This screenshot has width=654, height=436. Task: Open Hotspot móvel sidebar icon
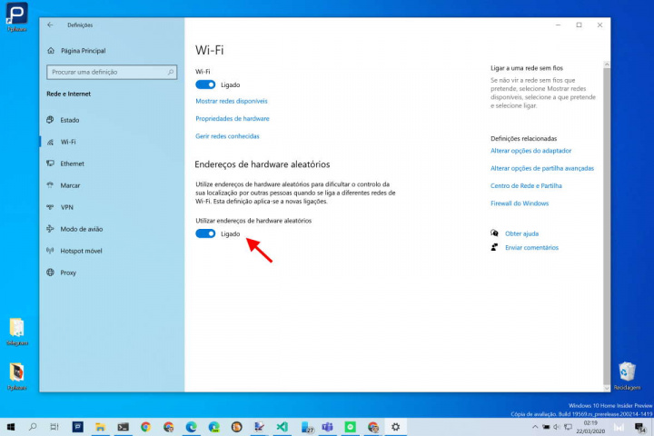[x=49, y=251]
